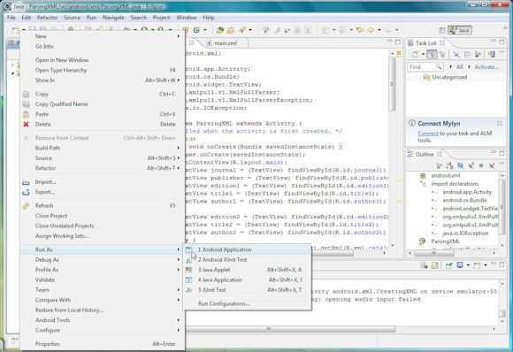The width and height of the screenshot is (513, 352).
Task: Click the Open Type toolbar icon
Action: pos(220,30)
